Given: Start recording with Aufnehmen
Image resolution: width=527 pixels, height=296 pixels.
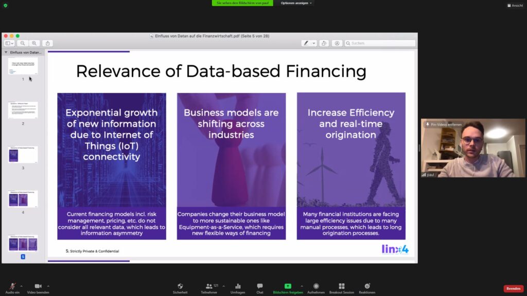Looking at the screenshot, I should point(316,288).
